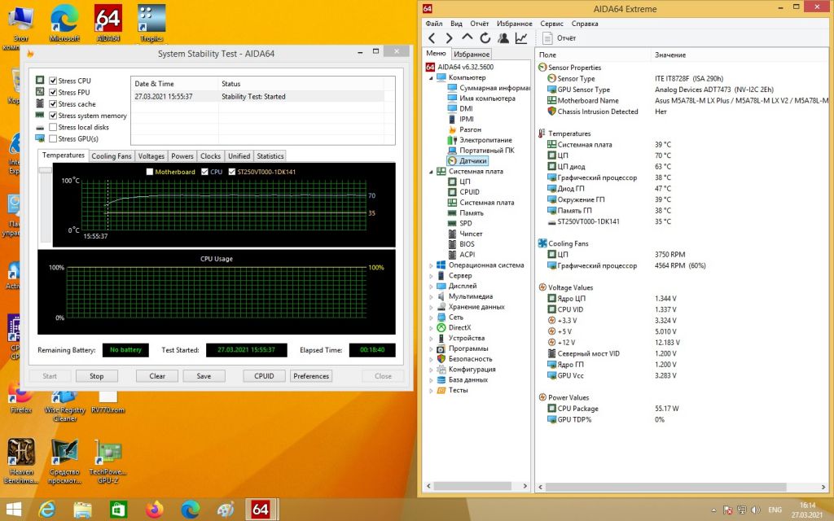Click the volume icon in system tray
Screen dimensions: 834x521
tap(757, 510)
